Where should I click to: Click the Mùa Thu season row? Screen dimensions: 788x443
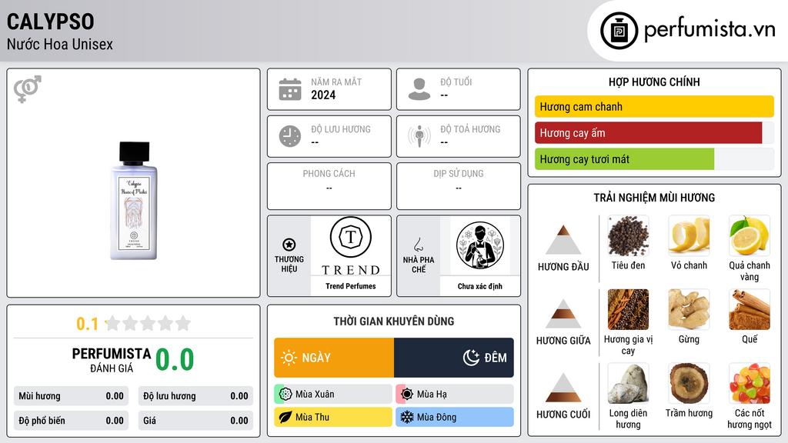pos(333,417)
